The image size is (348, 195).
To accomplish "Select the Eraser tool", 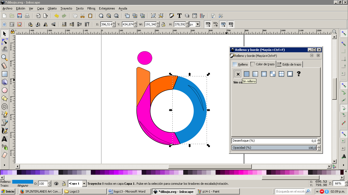I will click(4, 155).
